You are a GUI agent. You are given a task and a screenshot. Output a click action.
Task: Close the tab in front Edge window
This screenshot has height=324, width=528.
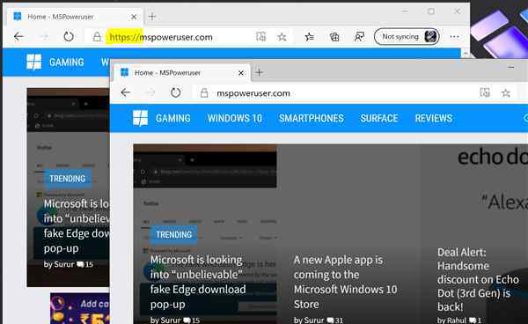(x=241, y=73)
